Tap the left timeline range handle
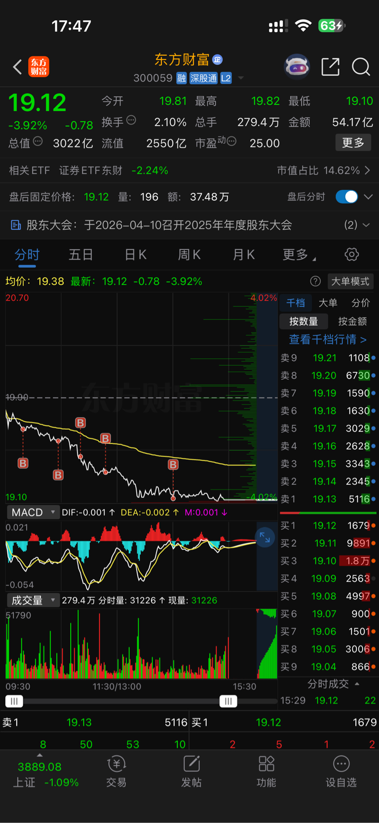Screen dimensions: 379x823 14,701
